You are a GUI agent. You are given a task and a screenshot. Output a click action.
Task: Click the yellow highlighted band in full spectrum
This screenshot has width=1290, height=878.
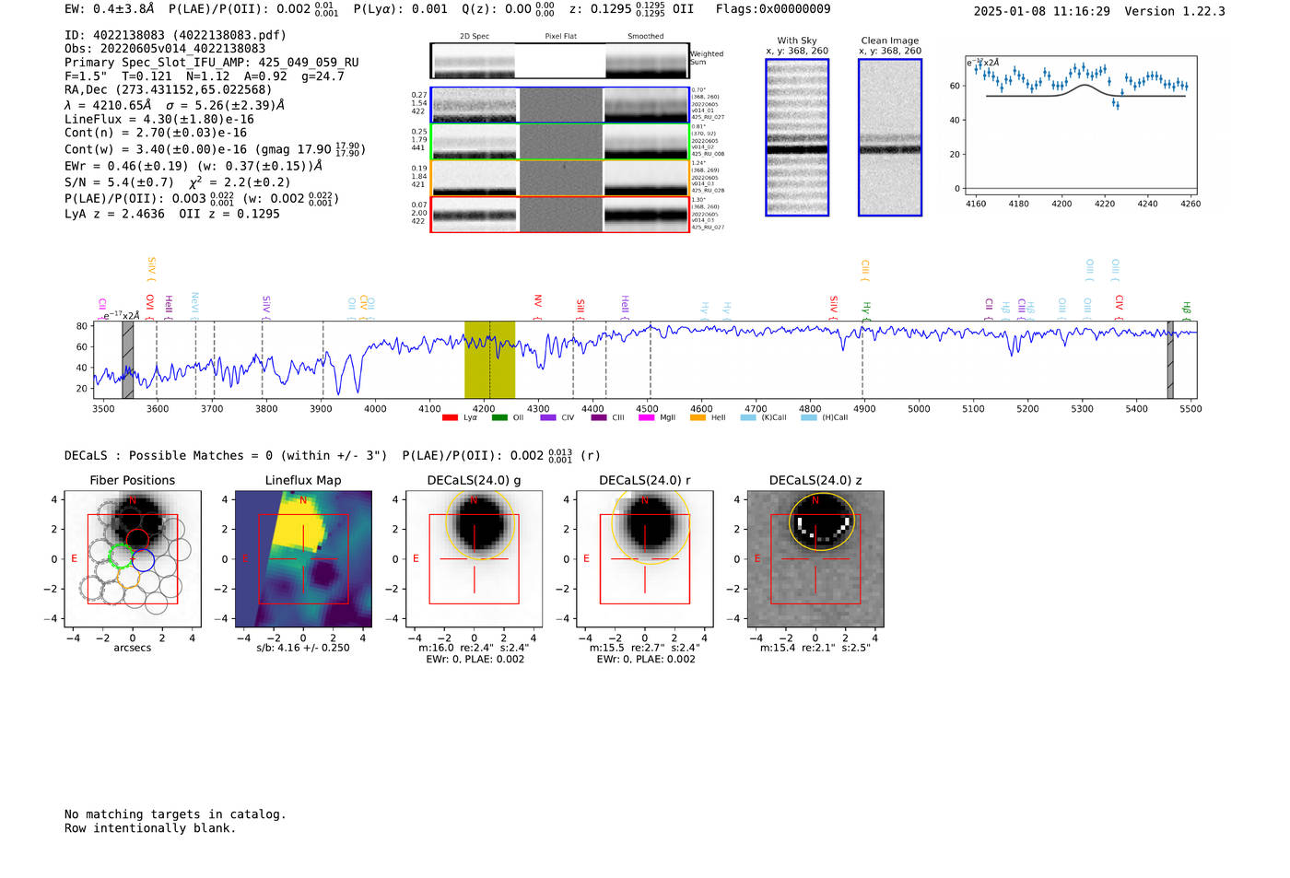point(489,360)
